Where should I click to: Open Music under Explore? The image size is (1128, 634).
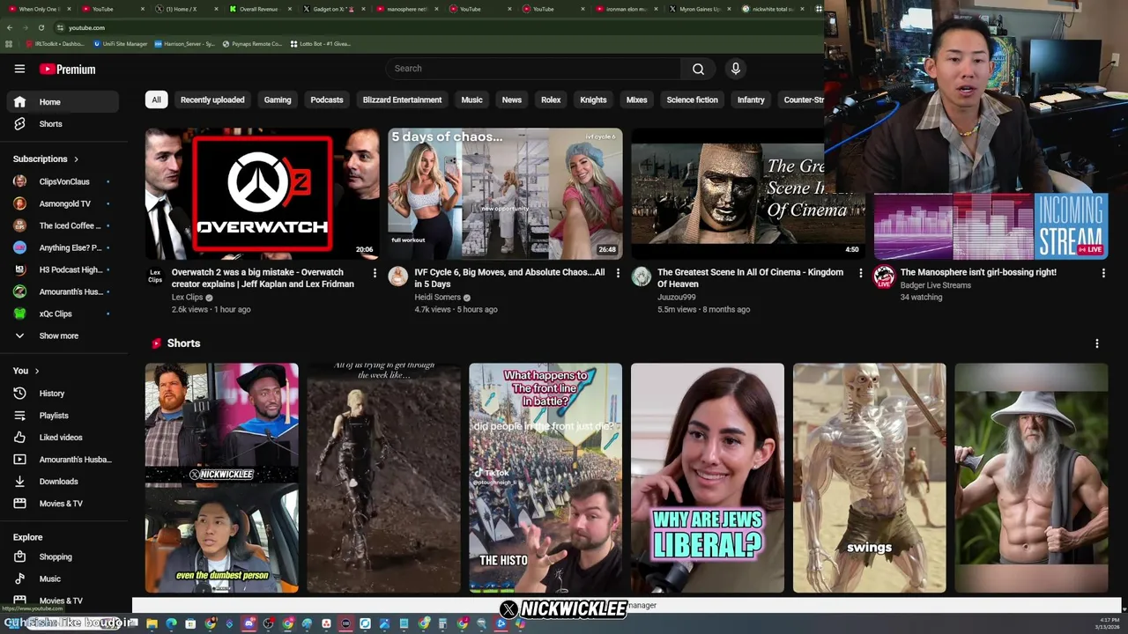[62, 579]
